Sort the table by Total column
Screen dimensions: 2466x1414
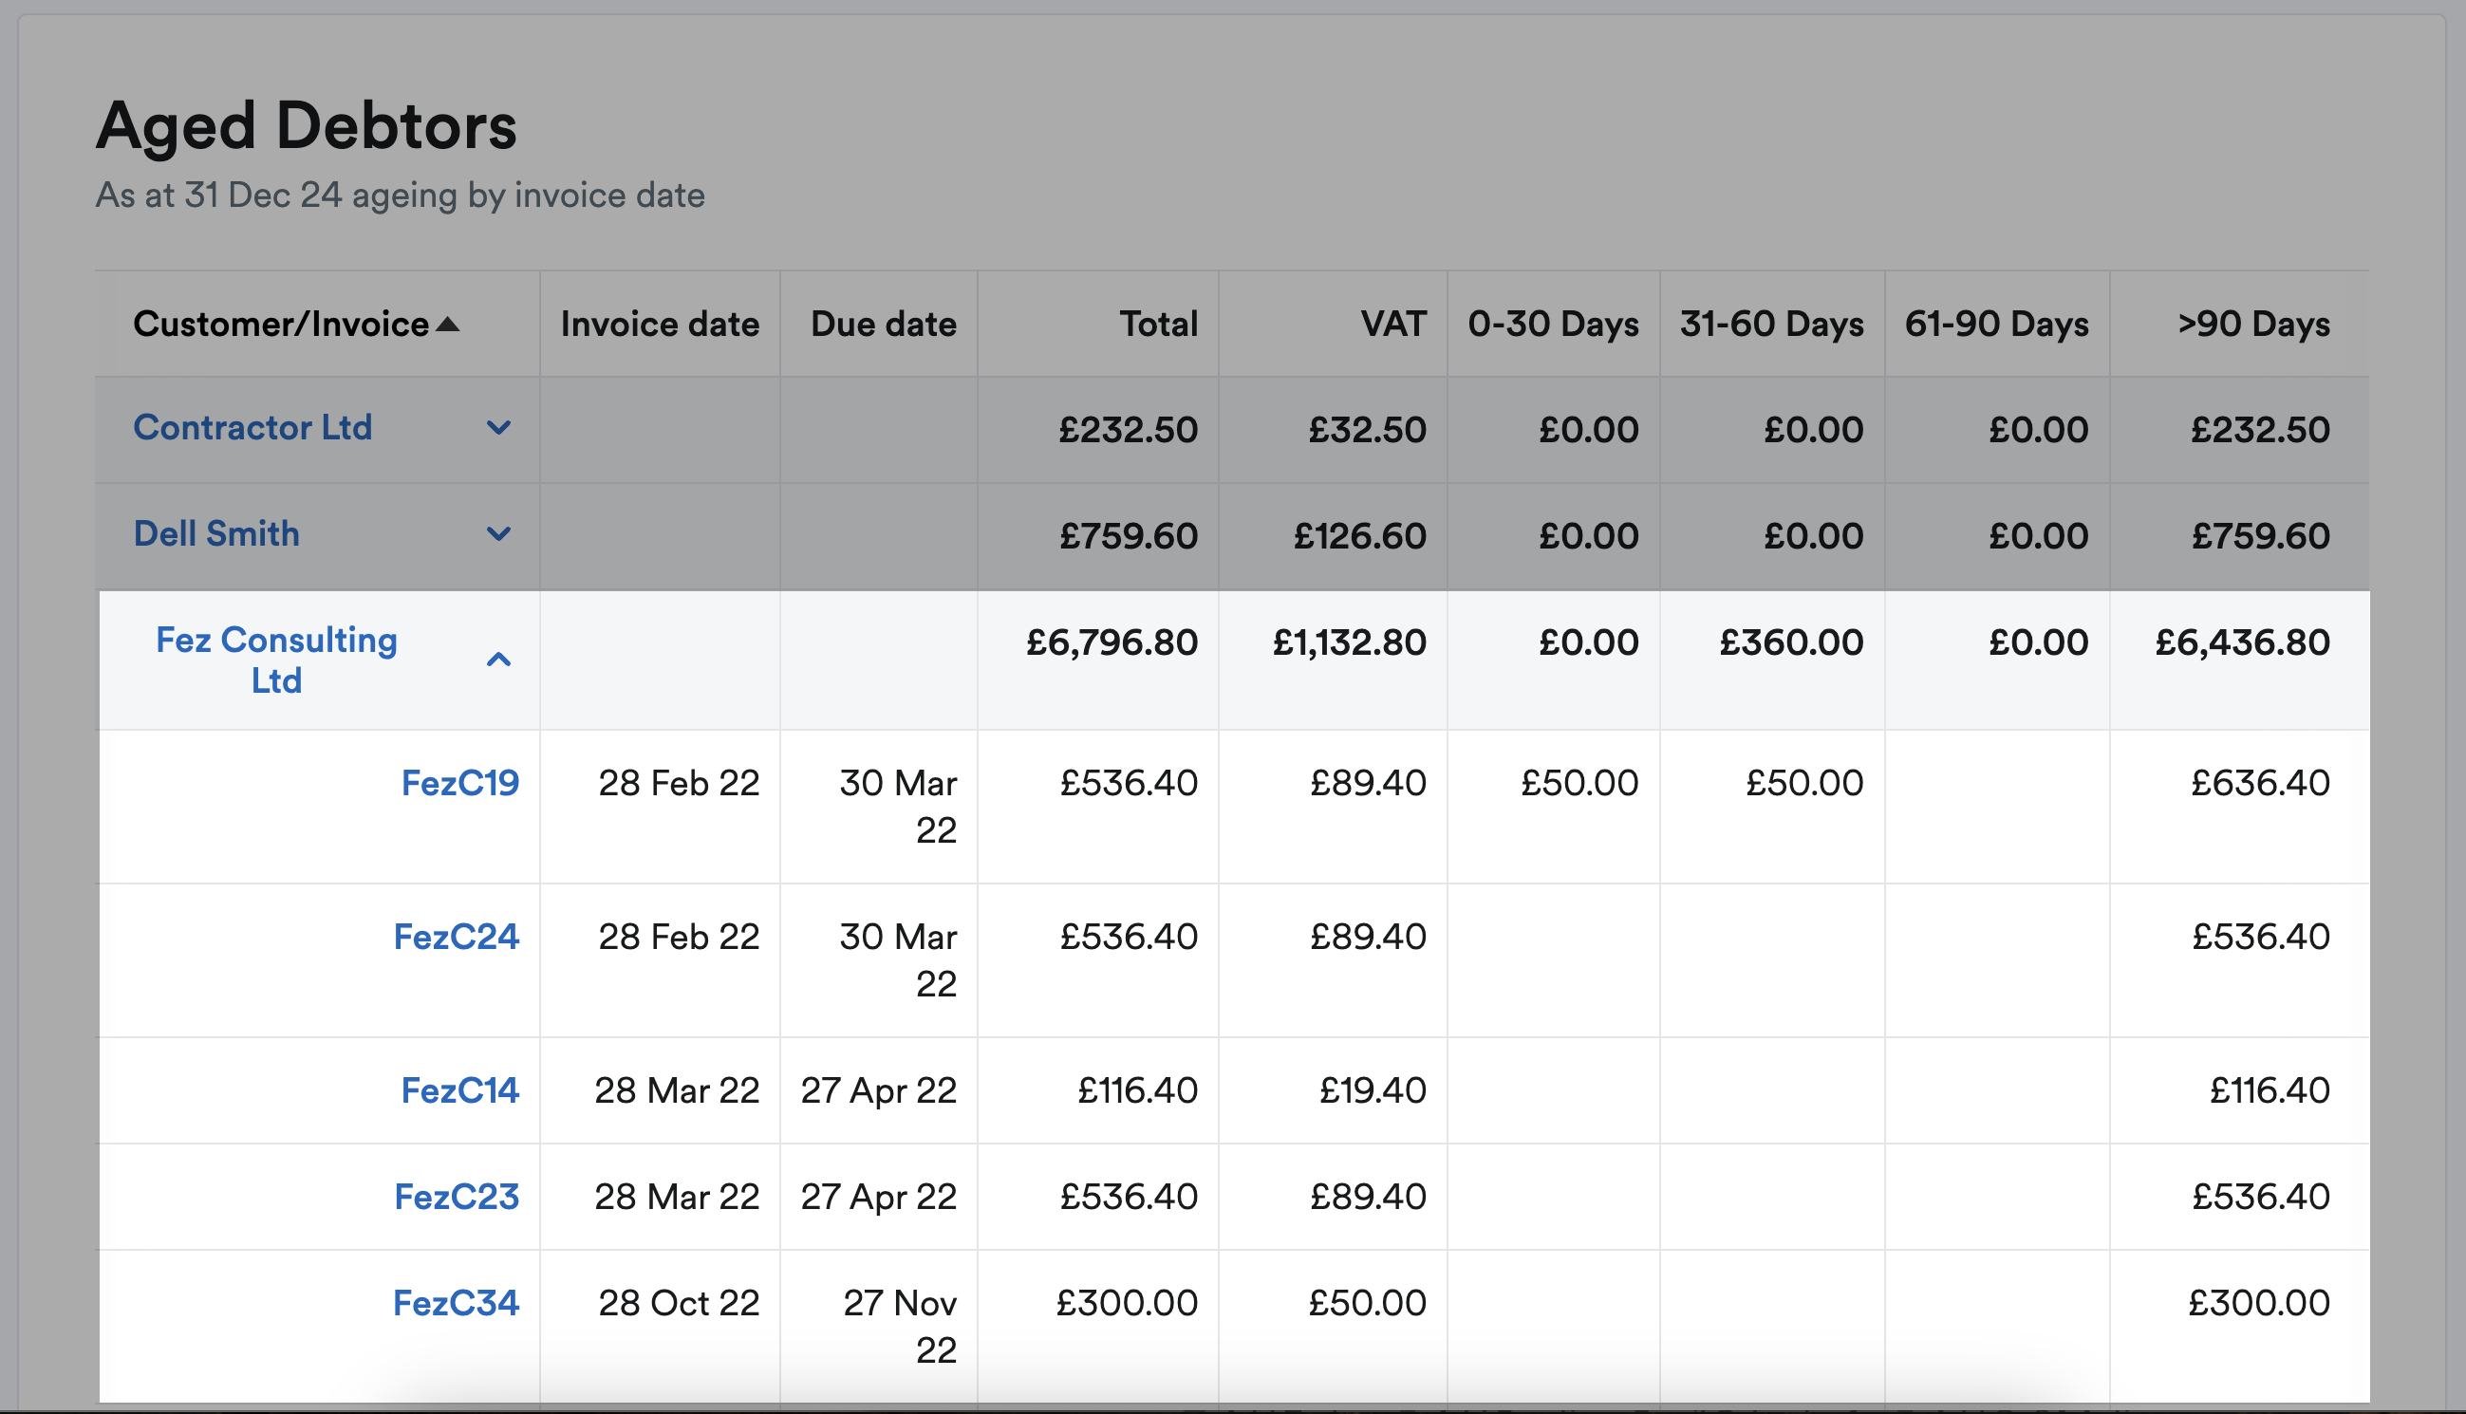click(x=1157, y=324)
